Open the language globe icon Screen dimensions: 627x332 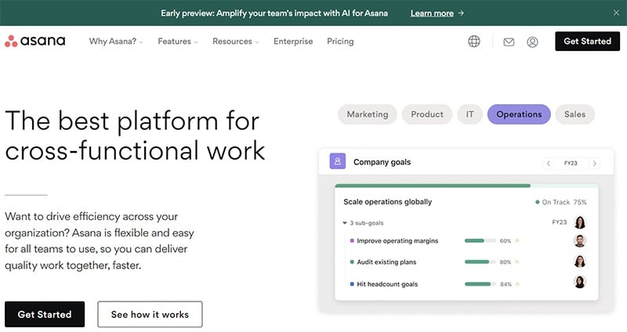(x=474, y=41)
